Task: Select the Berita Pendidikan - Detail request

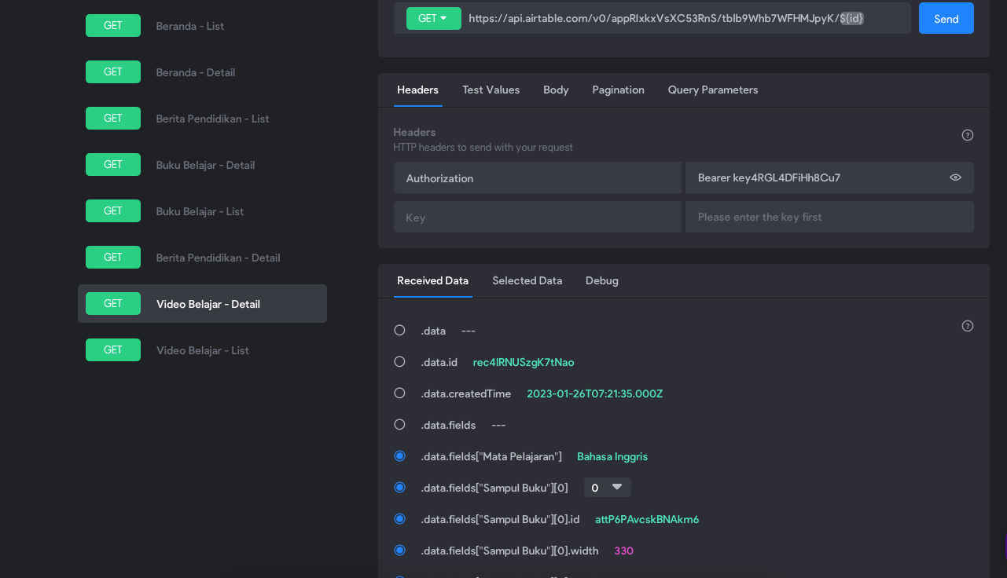Action: [x=202, y=258]
